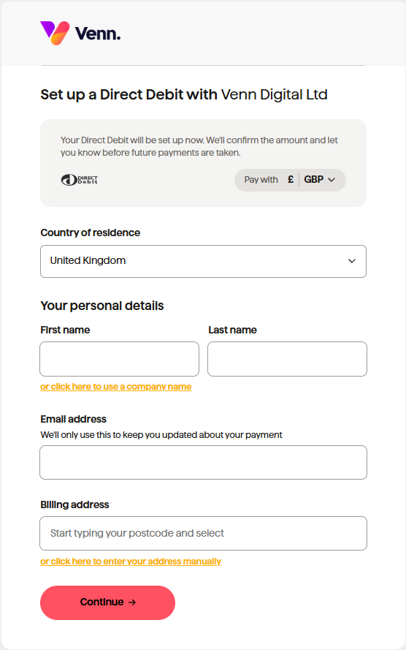This screenshot has height=650, width=406.
Task: Click the Billing address label
Action: coord(74,505)
